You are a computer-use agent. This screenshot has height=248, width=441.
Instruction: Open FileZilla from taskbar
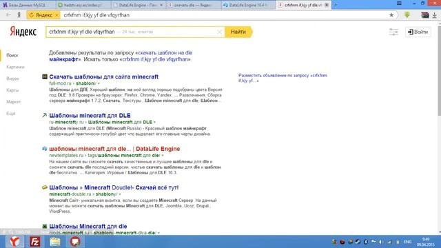(x=35, y=242)
